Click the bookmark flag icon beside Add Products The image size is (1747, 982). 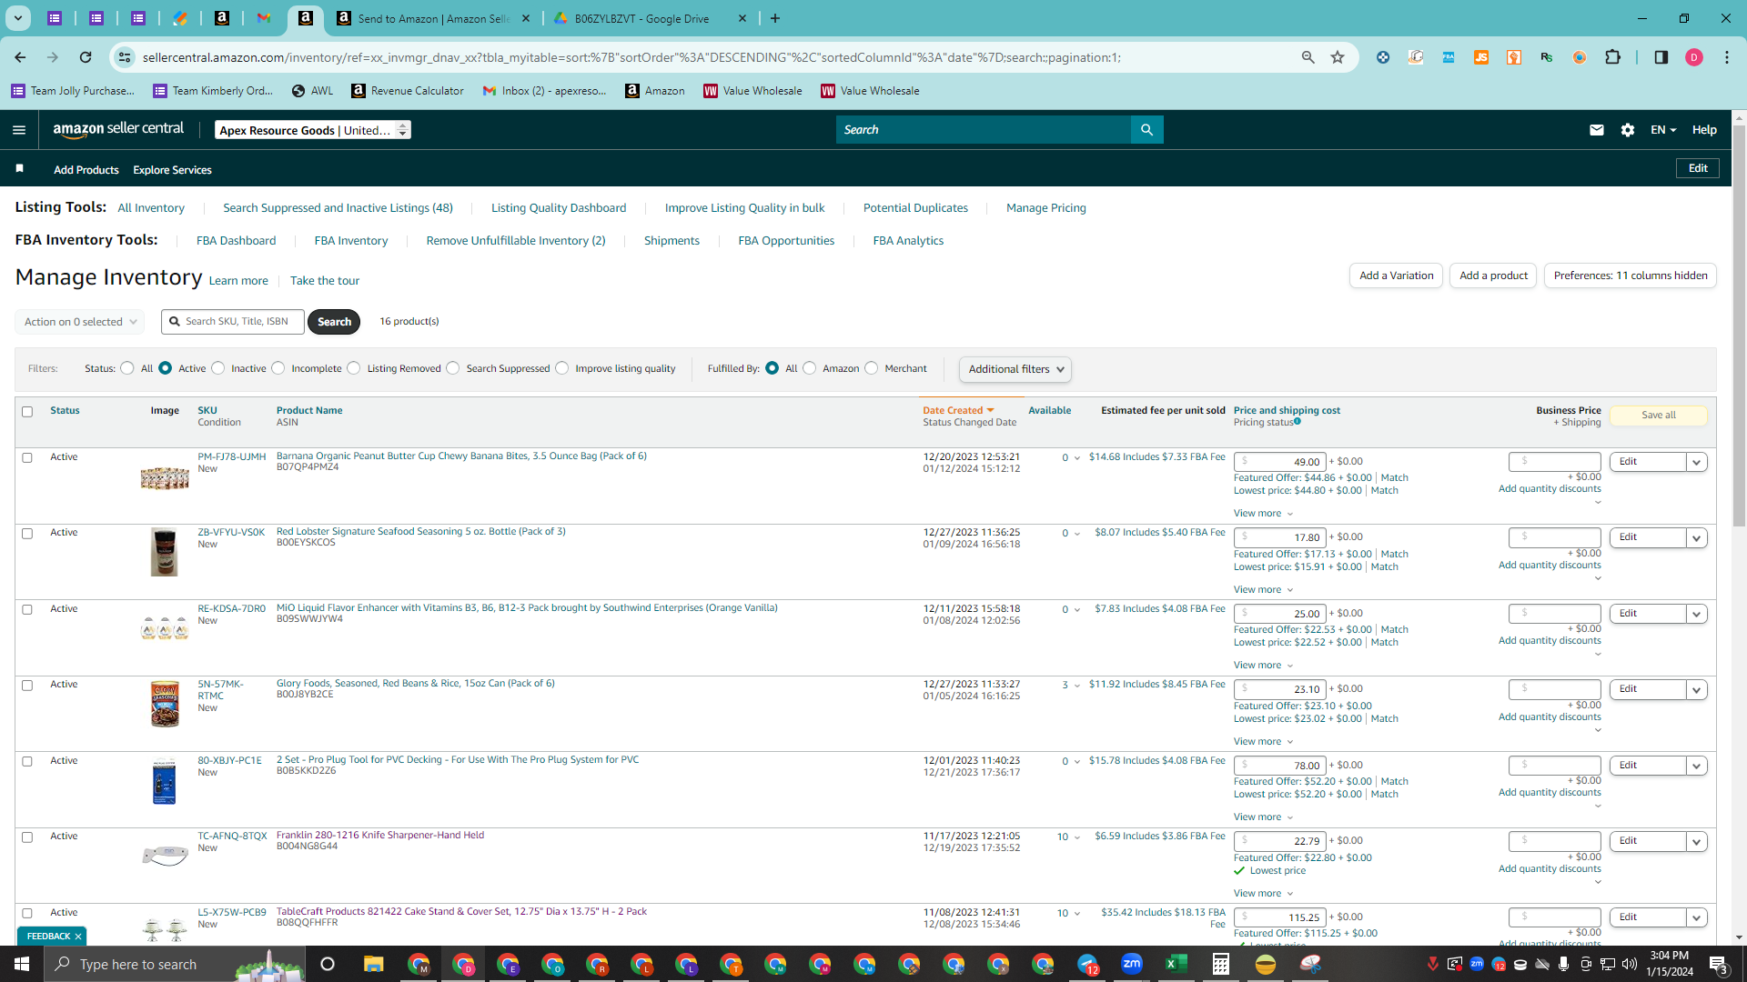click(x=20, y=169)
